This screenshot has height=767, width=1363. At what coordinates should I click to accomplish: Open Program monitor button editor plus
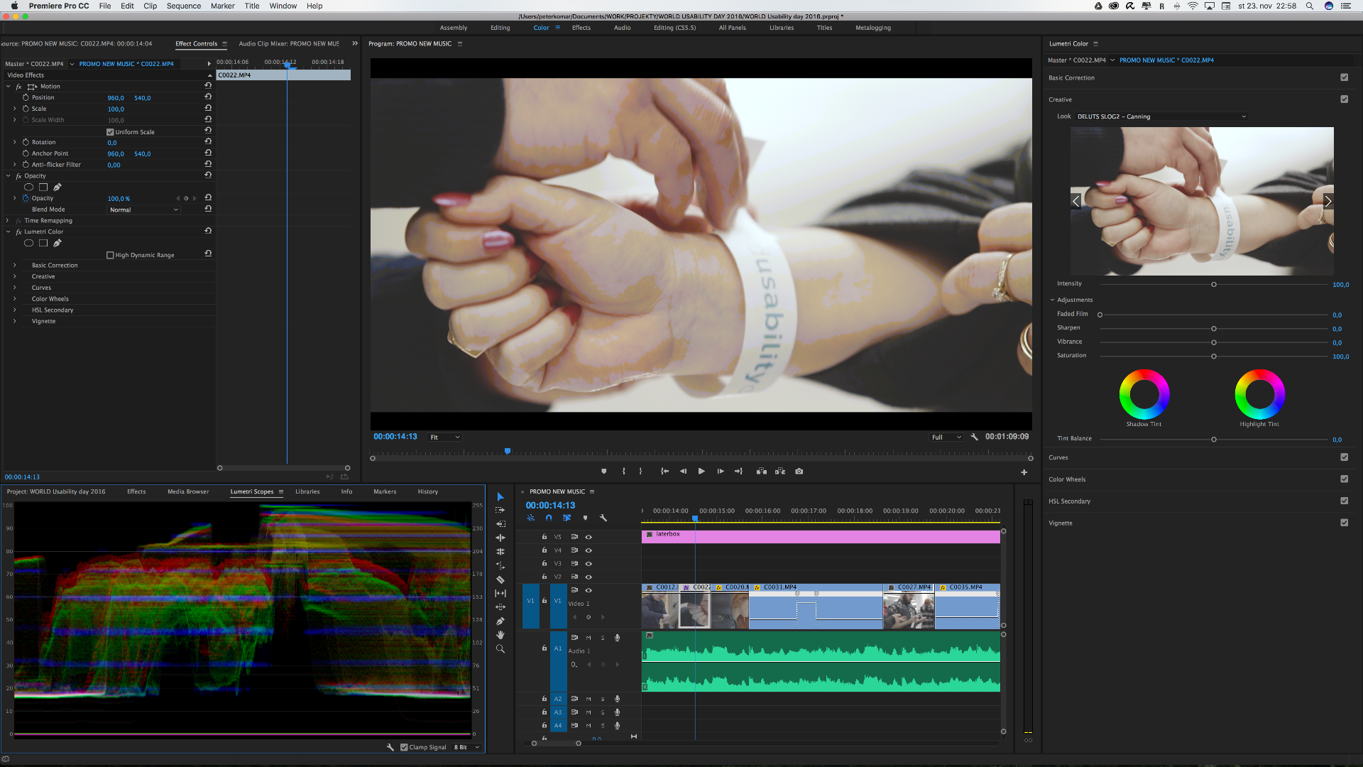click(x=1024, y=472)
